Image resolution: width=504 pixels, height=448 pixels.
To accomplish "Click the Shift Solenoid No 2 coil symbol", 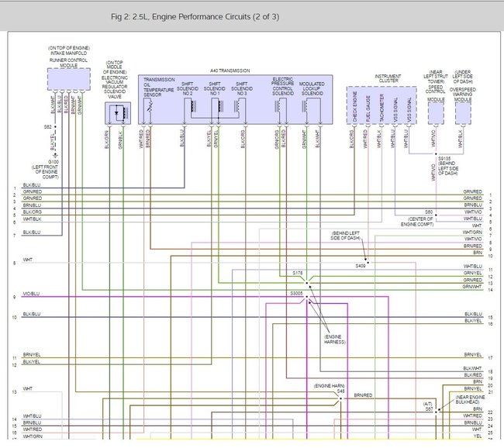I will 194,106.
